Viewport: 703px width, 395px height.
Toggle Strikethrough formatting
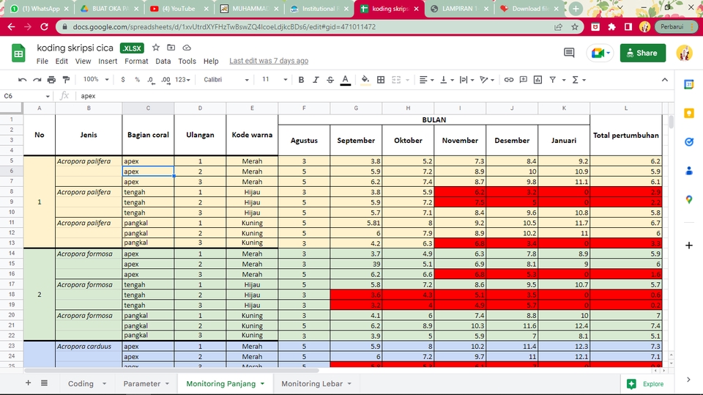point(330,80)
